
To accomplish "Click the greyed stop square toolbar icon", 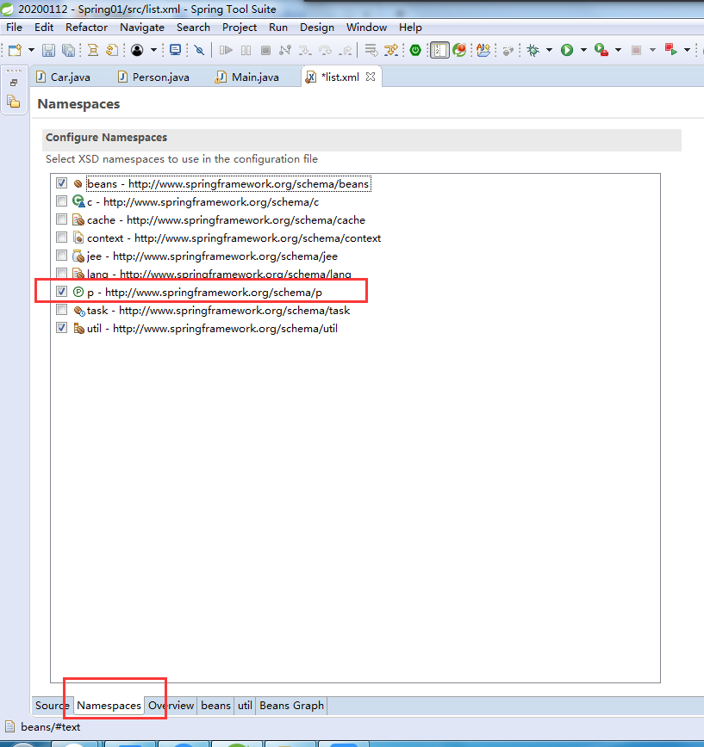I will click(x=636, y=50).
